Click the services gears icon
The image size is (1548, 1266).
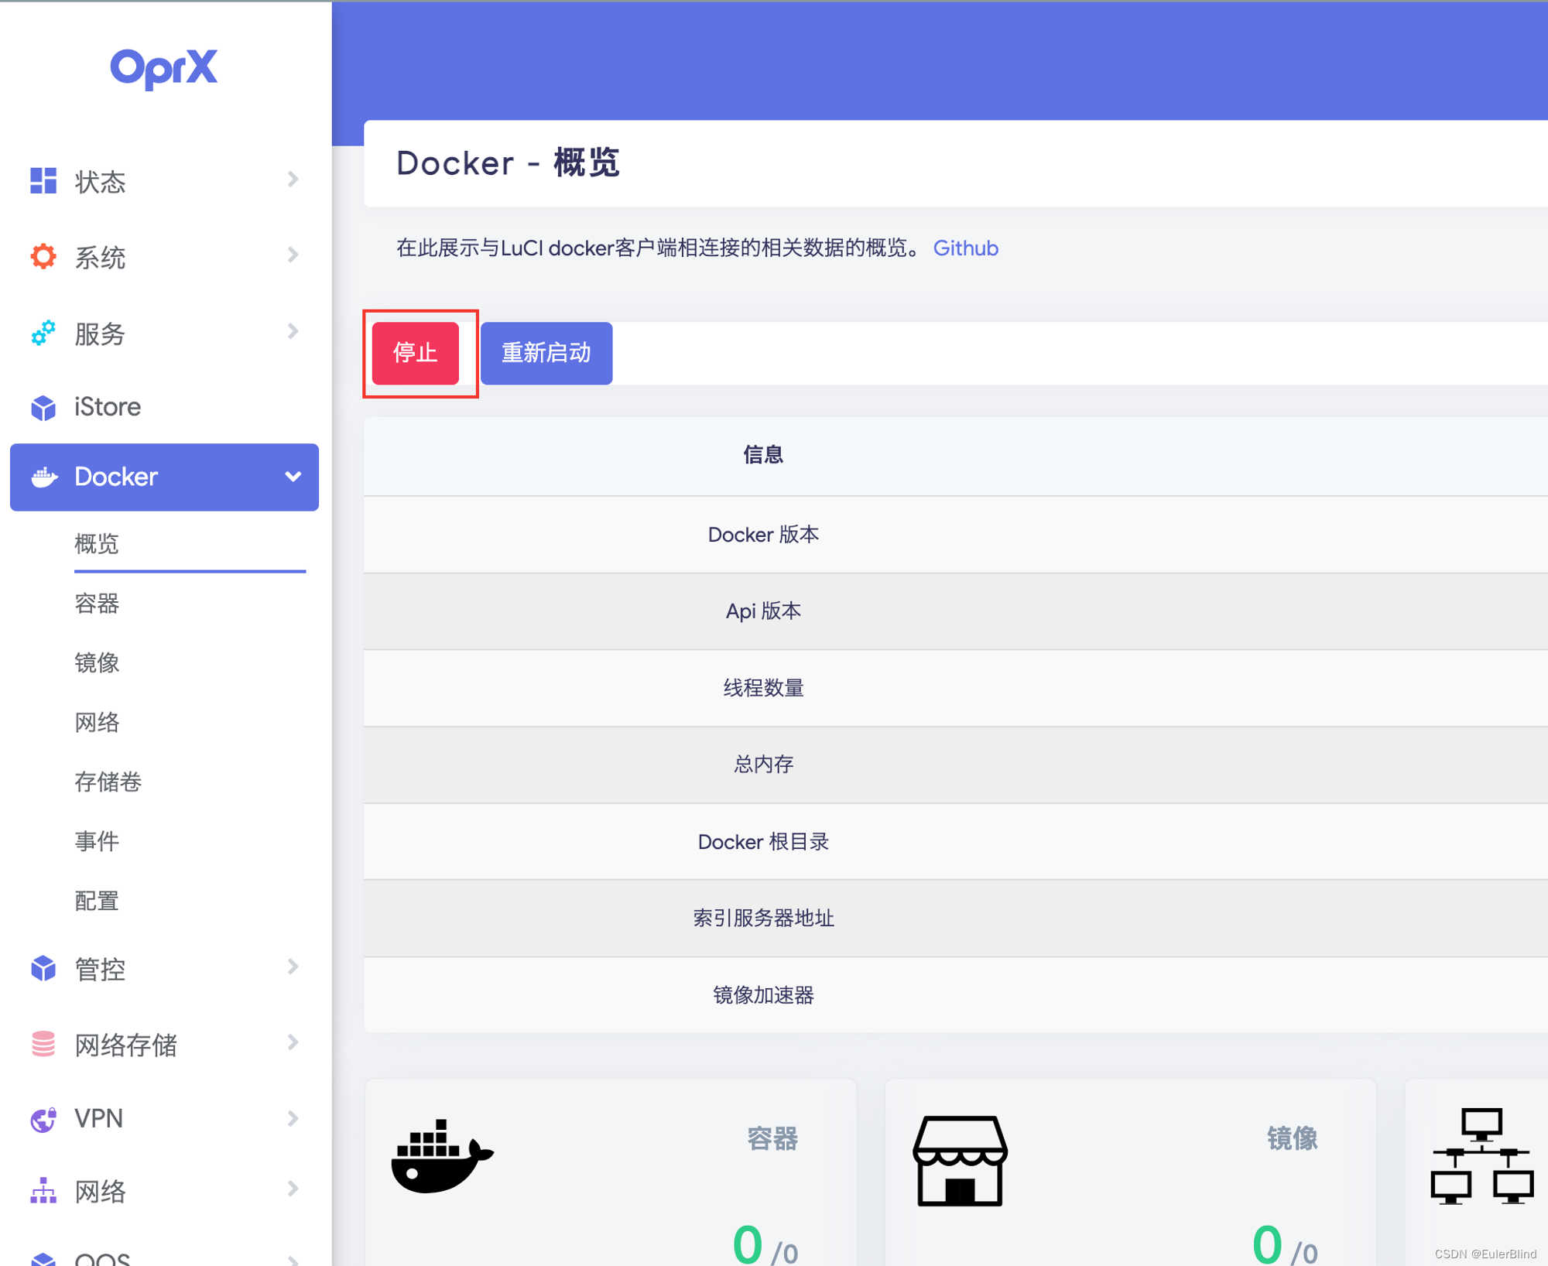coord(43,333)
